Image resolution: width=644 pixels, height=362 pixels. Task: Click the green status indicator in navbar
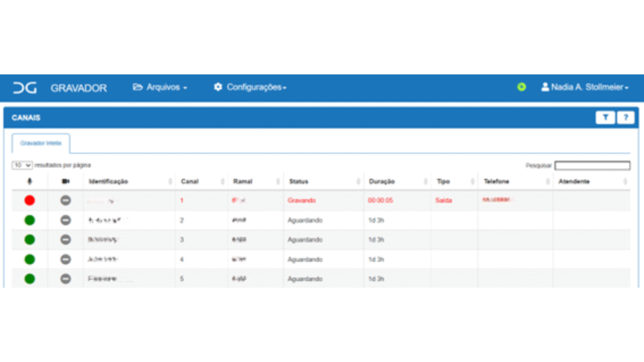tap(521, 87)
